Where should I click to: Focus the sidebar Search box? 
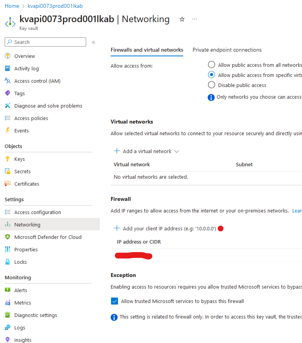click(45, 42)
